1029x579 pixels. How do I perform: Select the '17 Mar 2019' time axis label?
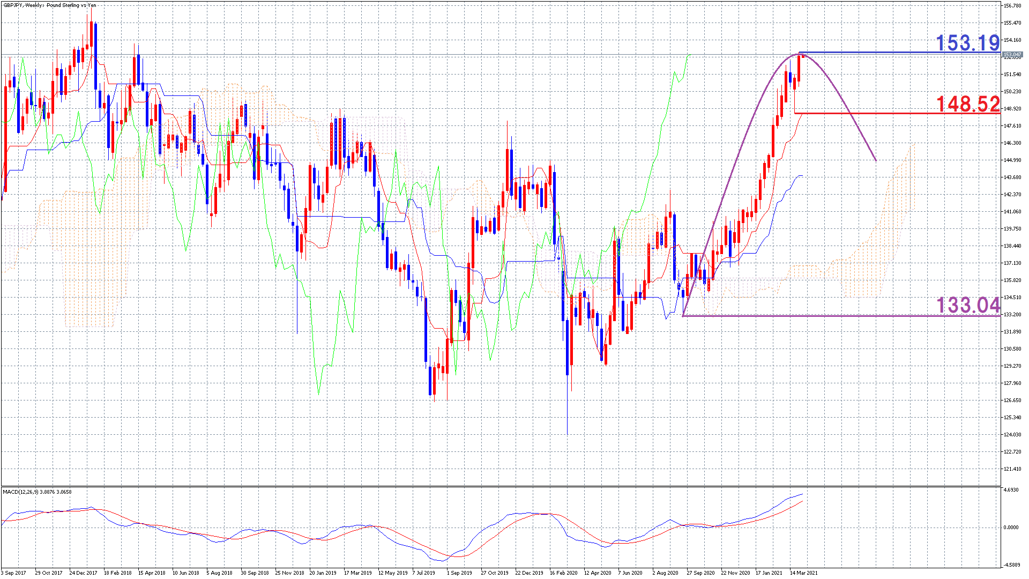(x=357, y=573)
